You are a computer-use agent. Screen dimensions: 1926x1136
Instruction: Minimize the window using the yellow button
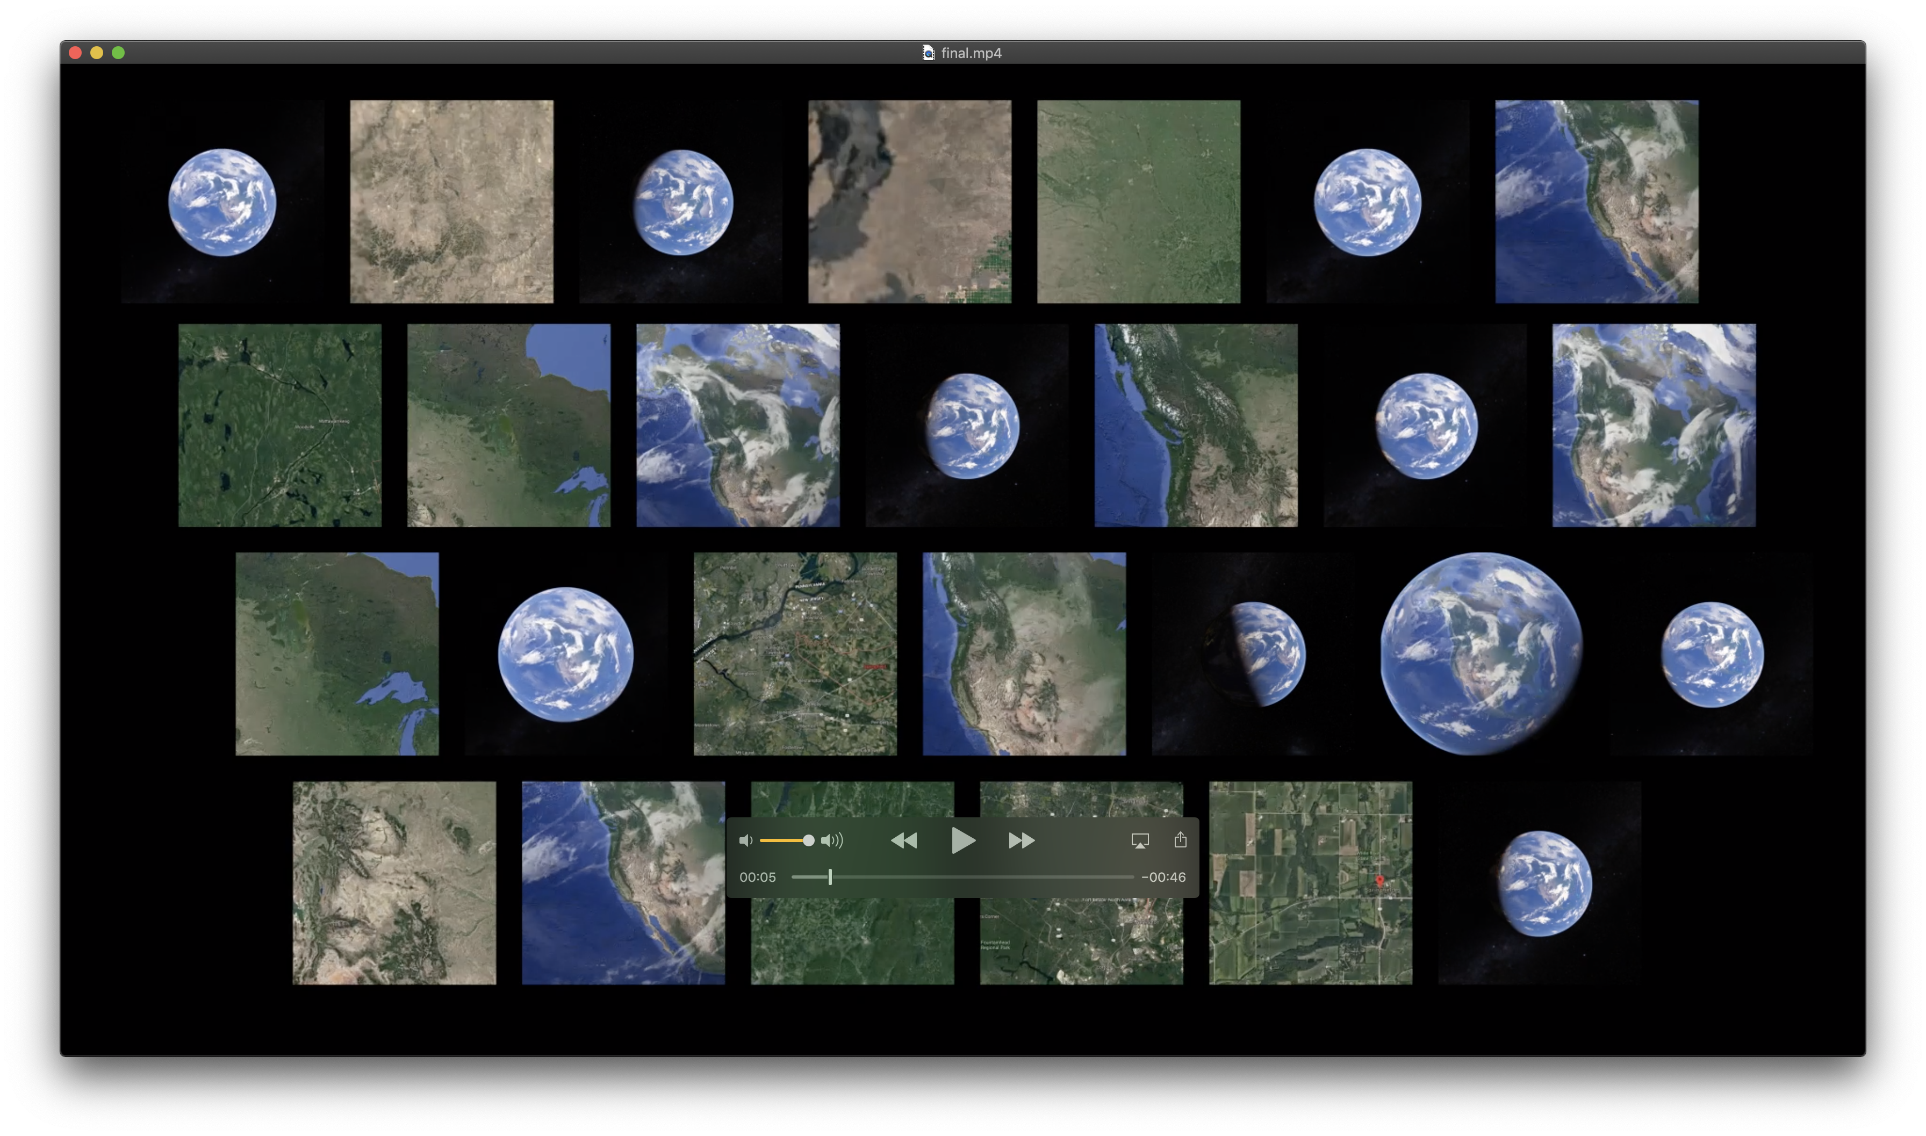[96, 53]
